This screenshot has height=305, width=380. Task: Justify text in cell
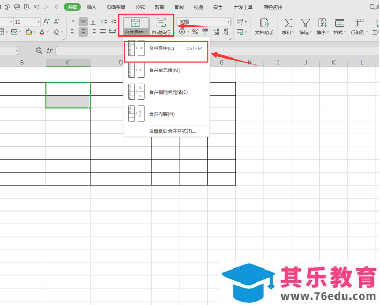(103, 32)
